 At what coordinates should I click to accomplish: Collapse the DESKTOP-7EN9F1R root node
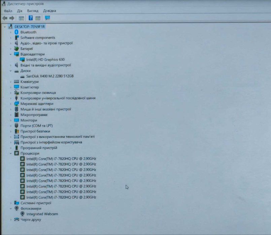point(5,27)
